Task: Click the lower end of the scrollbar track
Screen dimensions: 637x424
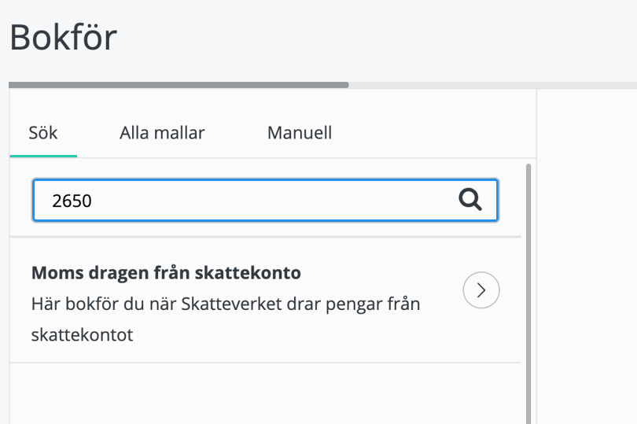Action: (528, 413)
